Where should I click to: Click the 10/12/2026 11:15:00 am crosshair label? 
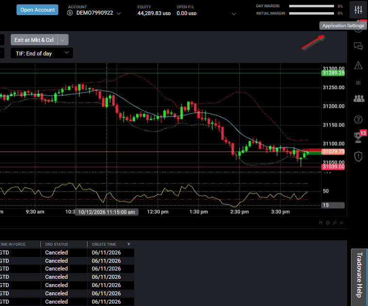point(106,212)
